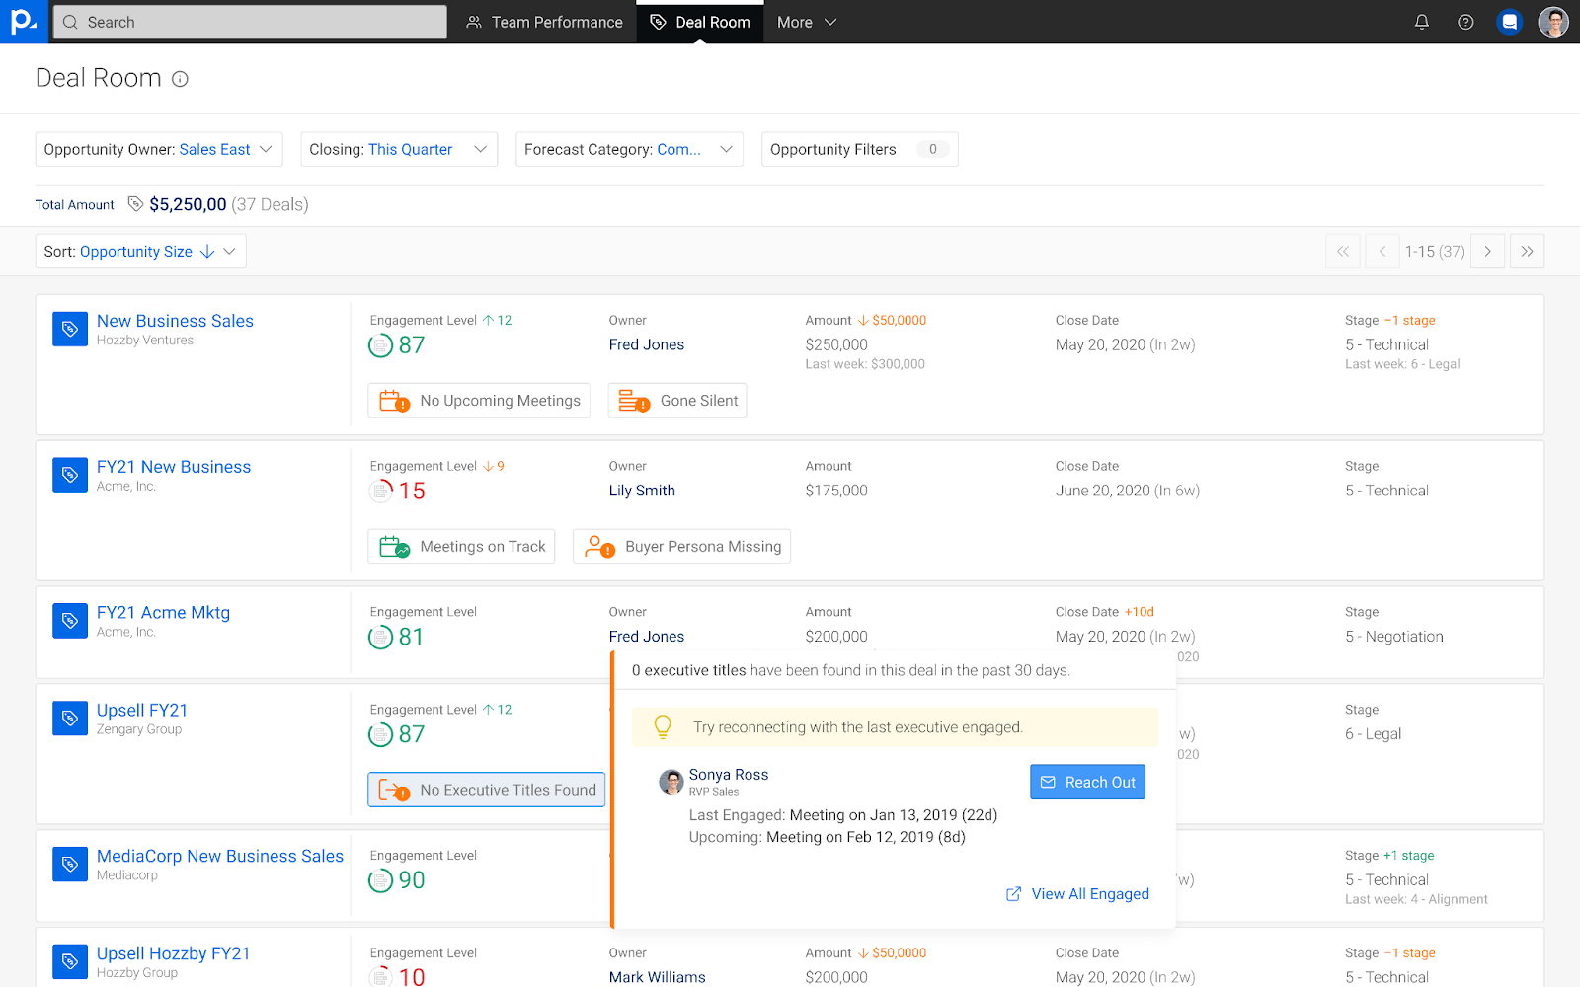Jump to last page of deals
The height and width of the screenshot is (987, 1580).
1527,252
